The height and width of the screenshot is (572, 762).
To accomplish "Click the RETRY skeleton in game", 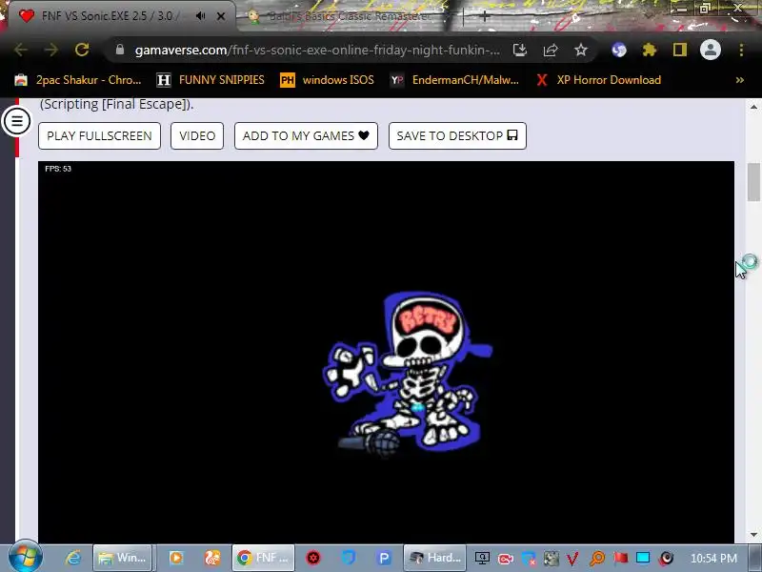I will click(x=409, y=375).
